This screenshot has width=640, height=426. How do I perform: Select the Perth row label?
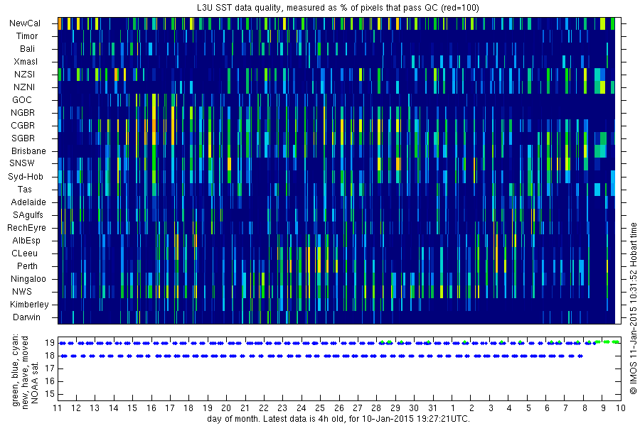coord(27,266)
